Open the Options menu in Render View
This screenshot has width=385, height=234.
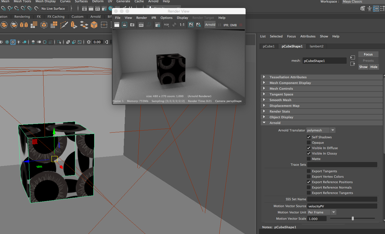point(166,18)
